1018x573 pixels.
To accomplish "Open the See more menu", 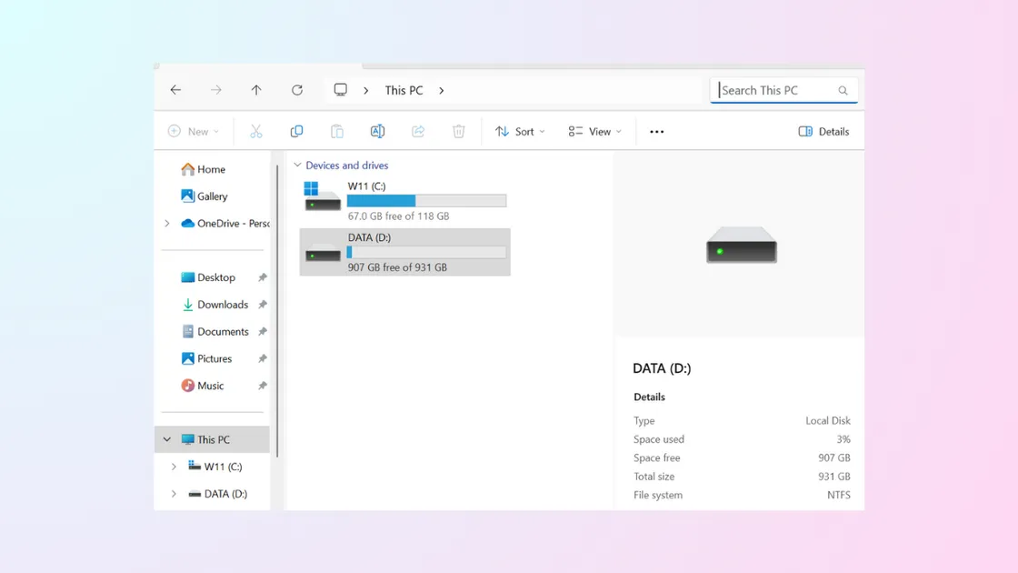I will 656,131.
